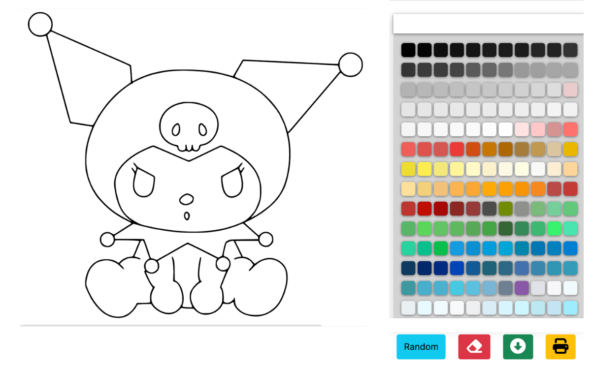This screenshot has width=591, height=369.
Task: Choose the dark gray swatch between maroon and olive
Action: click(x=489, y=209)
